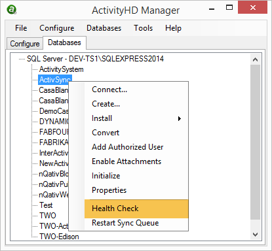Open the Help menu
The image size is (272, 251).
(173, 28)
